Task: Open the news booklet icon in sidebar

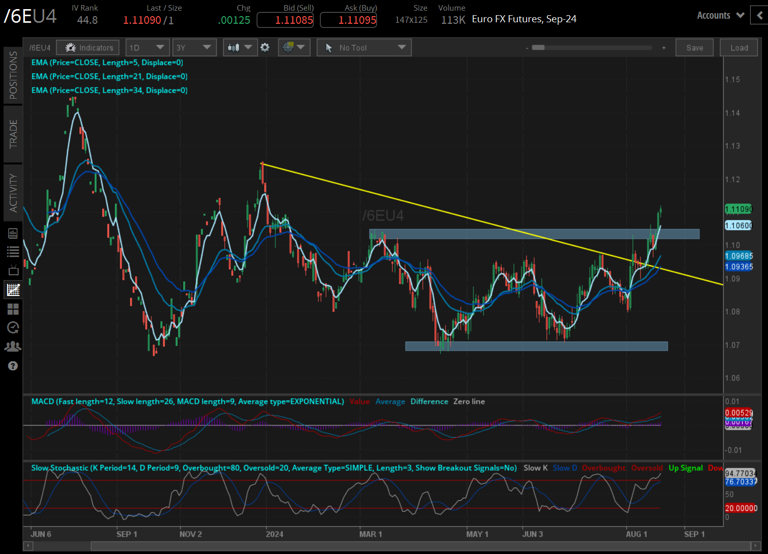Action: pos(13,233)
